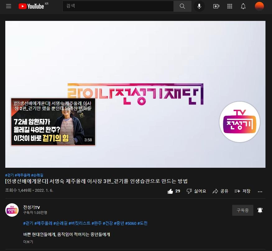Screen dimensions: 272x251
Task: Open #순례길 hashtag above the title
Action: click(x=37, y=175)
